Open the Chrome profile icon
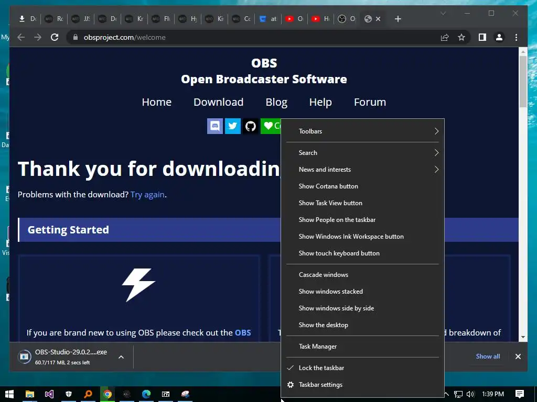The image size is (537, 402). pos(499,37)
